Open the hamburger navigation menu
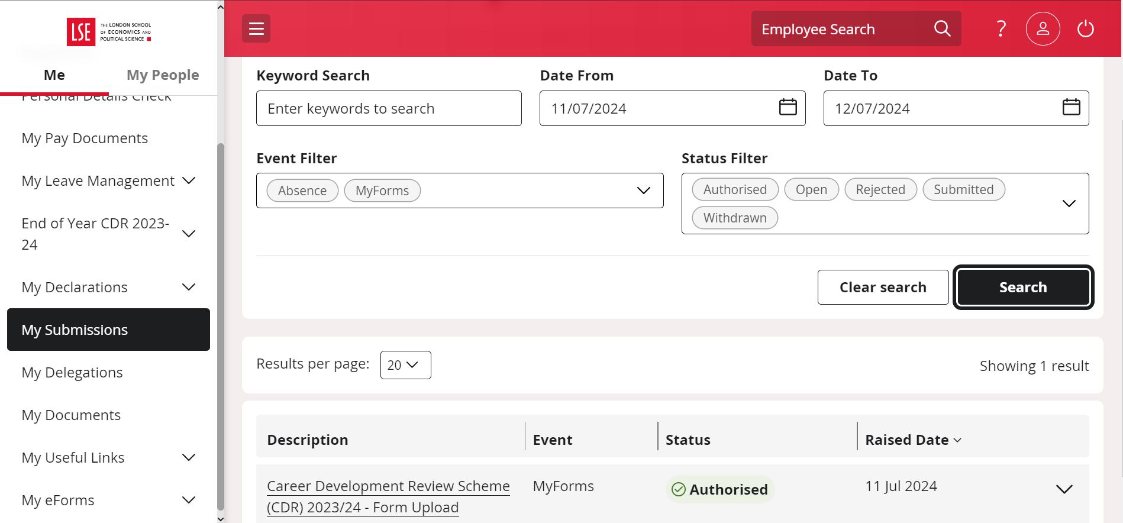This screenshot has width=1123, height=523. 256,28
